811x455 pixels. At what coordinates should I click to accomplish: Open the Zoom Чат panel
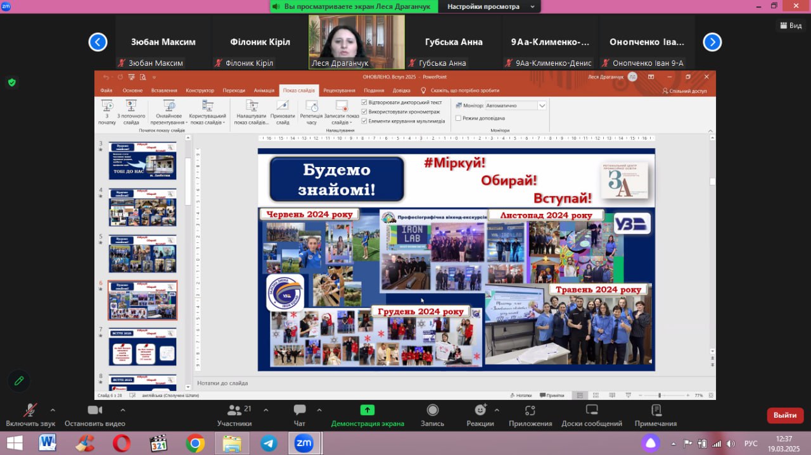(300, 415)
